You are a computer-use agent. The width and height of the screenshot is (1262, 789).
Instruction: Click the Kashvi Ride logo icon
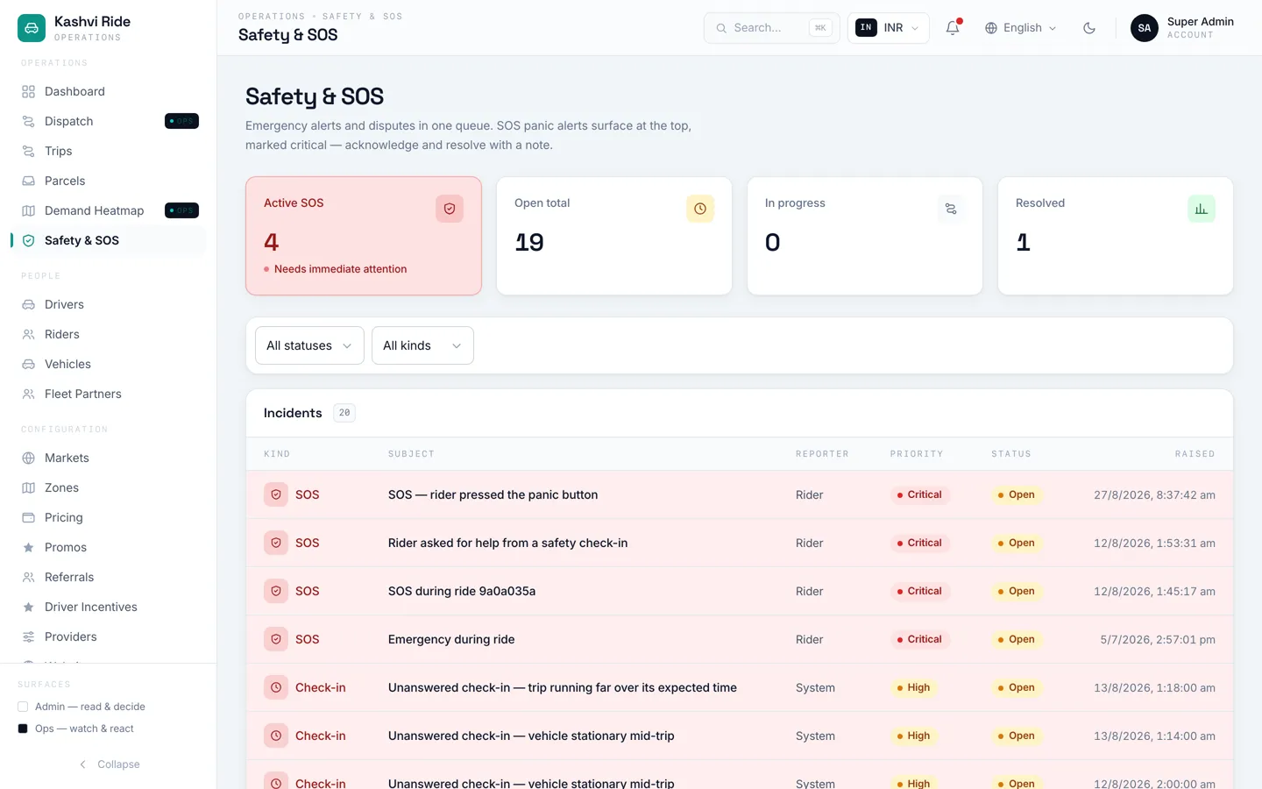click(x=32, y=28)
